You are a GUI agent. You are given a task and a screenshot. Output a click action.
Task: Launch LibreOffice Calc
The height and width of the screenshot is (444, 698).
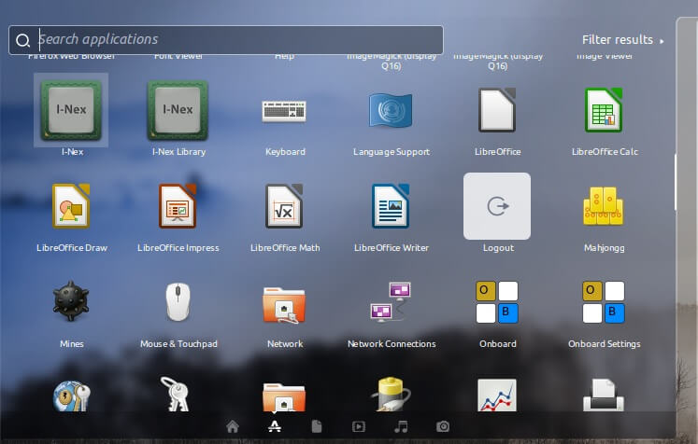[604, 110]
